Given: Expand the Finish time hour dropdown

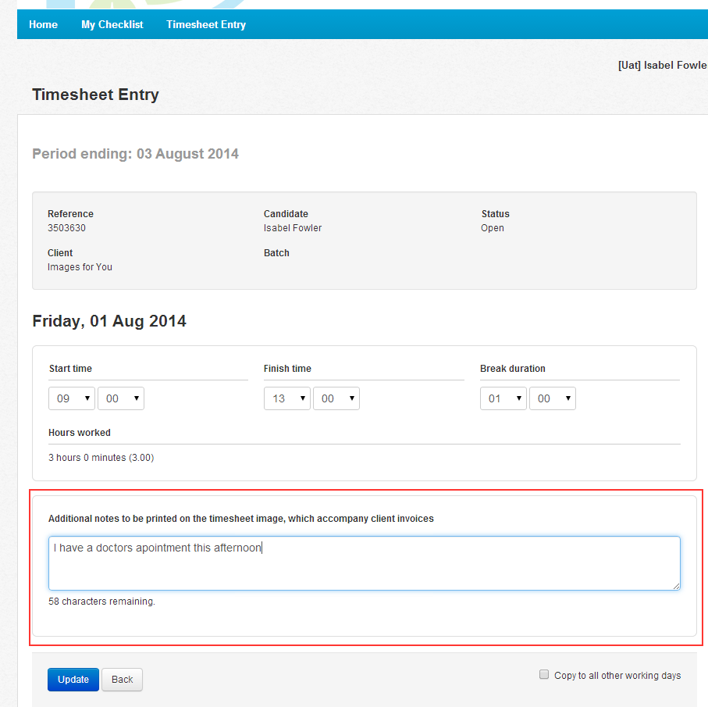Looking at the screenshot, I should (286, 398).
